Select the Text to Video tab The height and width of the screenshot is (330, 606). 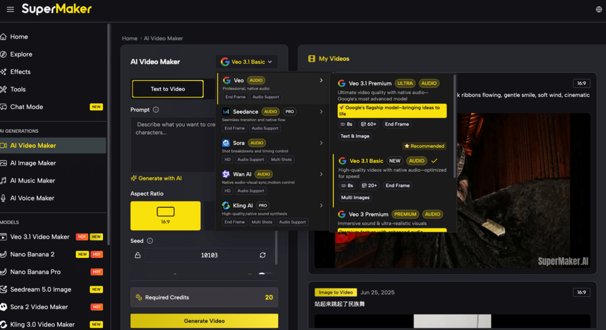coord(167,89)
